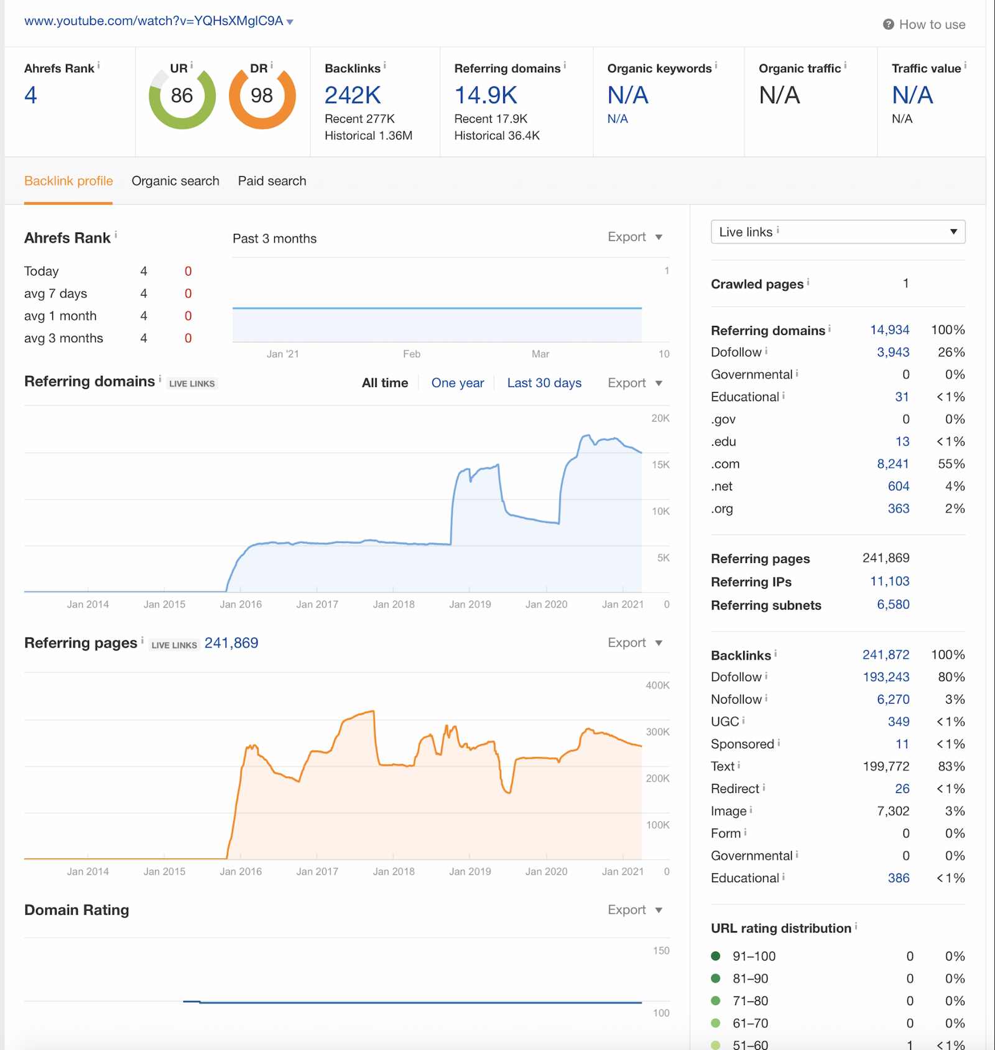Open Export menu for Ahrefs Rank chart
The height and width of the screenshot is (1050, 995).
point(634,237)
